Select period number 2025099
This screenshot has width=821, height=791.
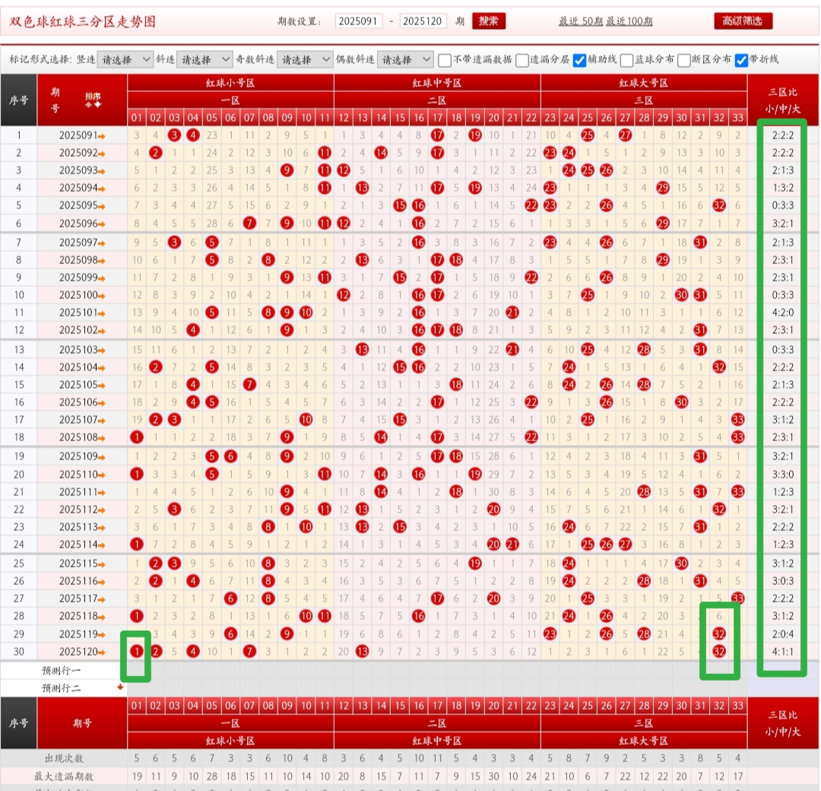(x=78, y=277)
